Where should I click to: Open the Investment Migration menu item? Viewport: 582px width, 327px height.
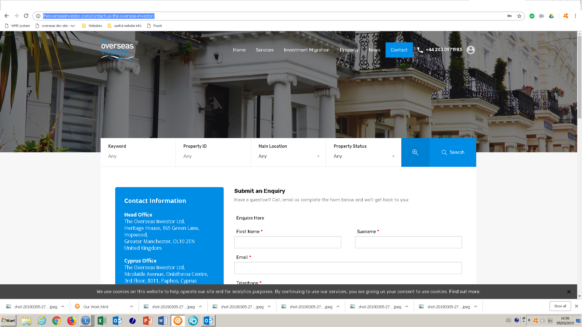[x=306, y=50]
